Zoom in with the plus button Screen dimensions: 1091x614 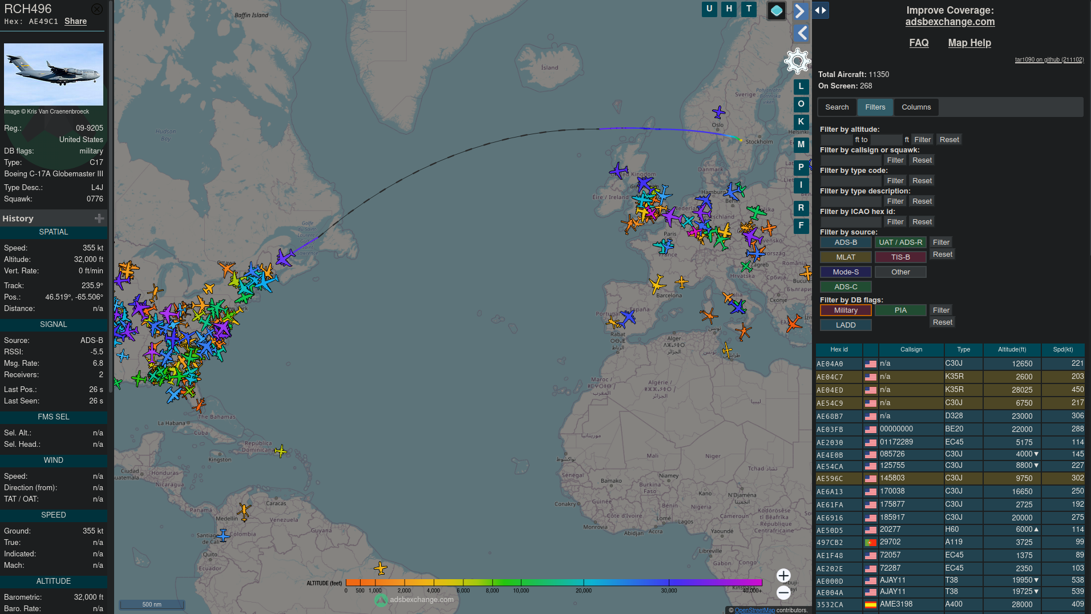(783, 575)
